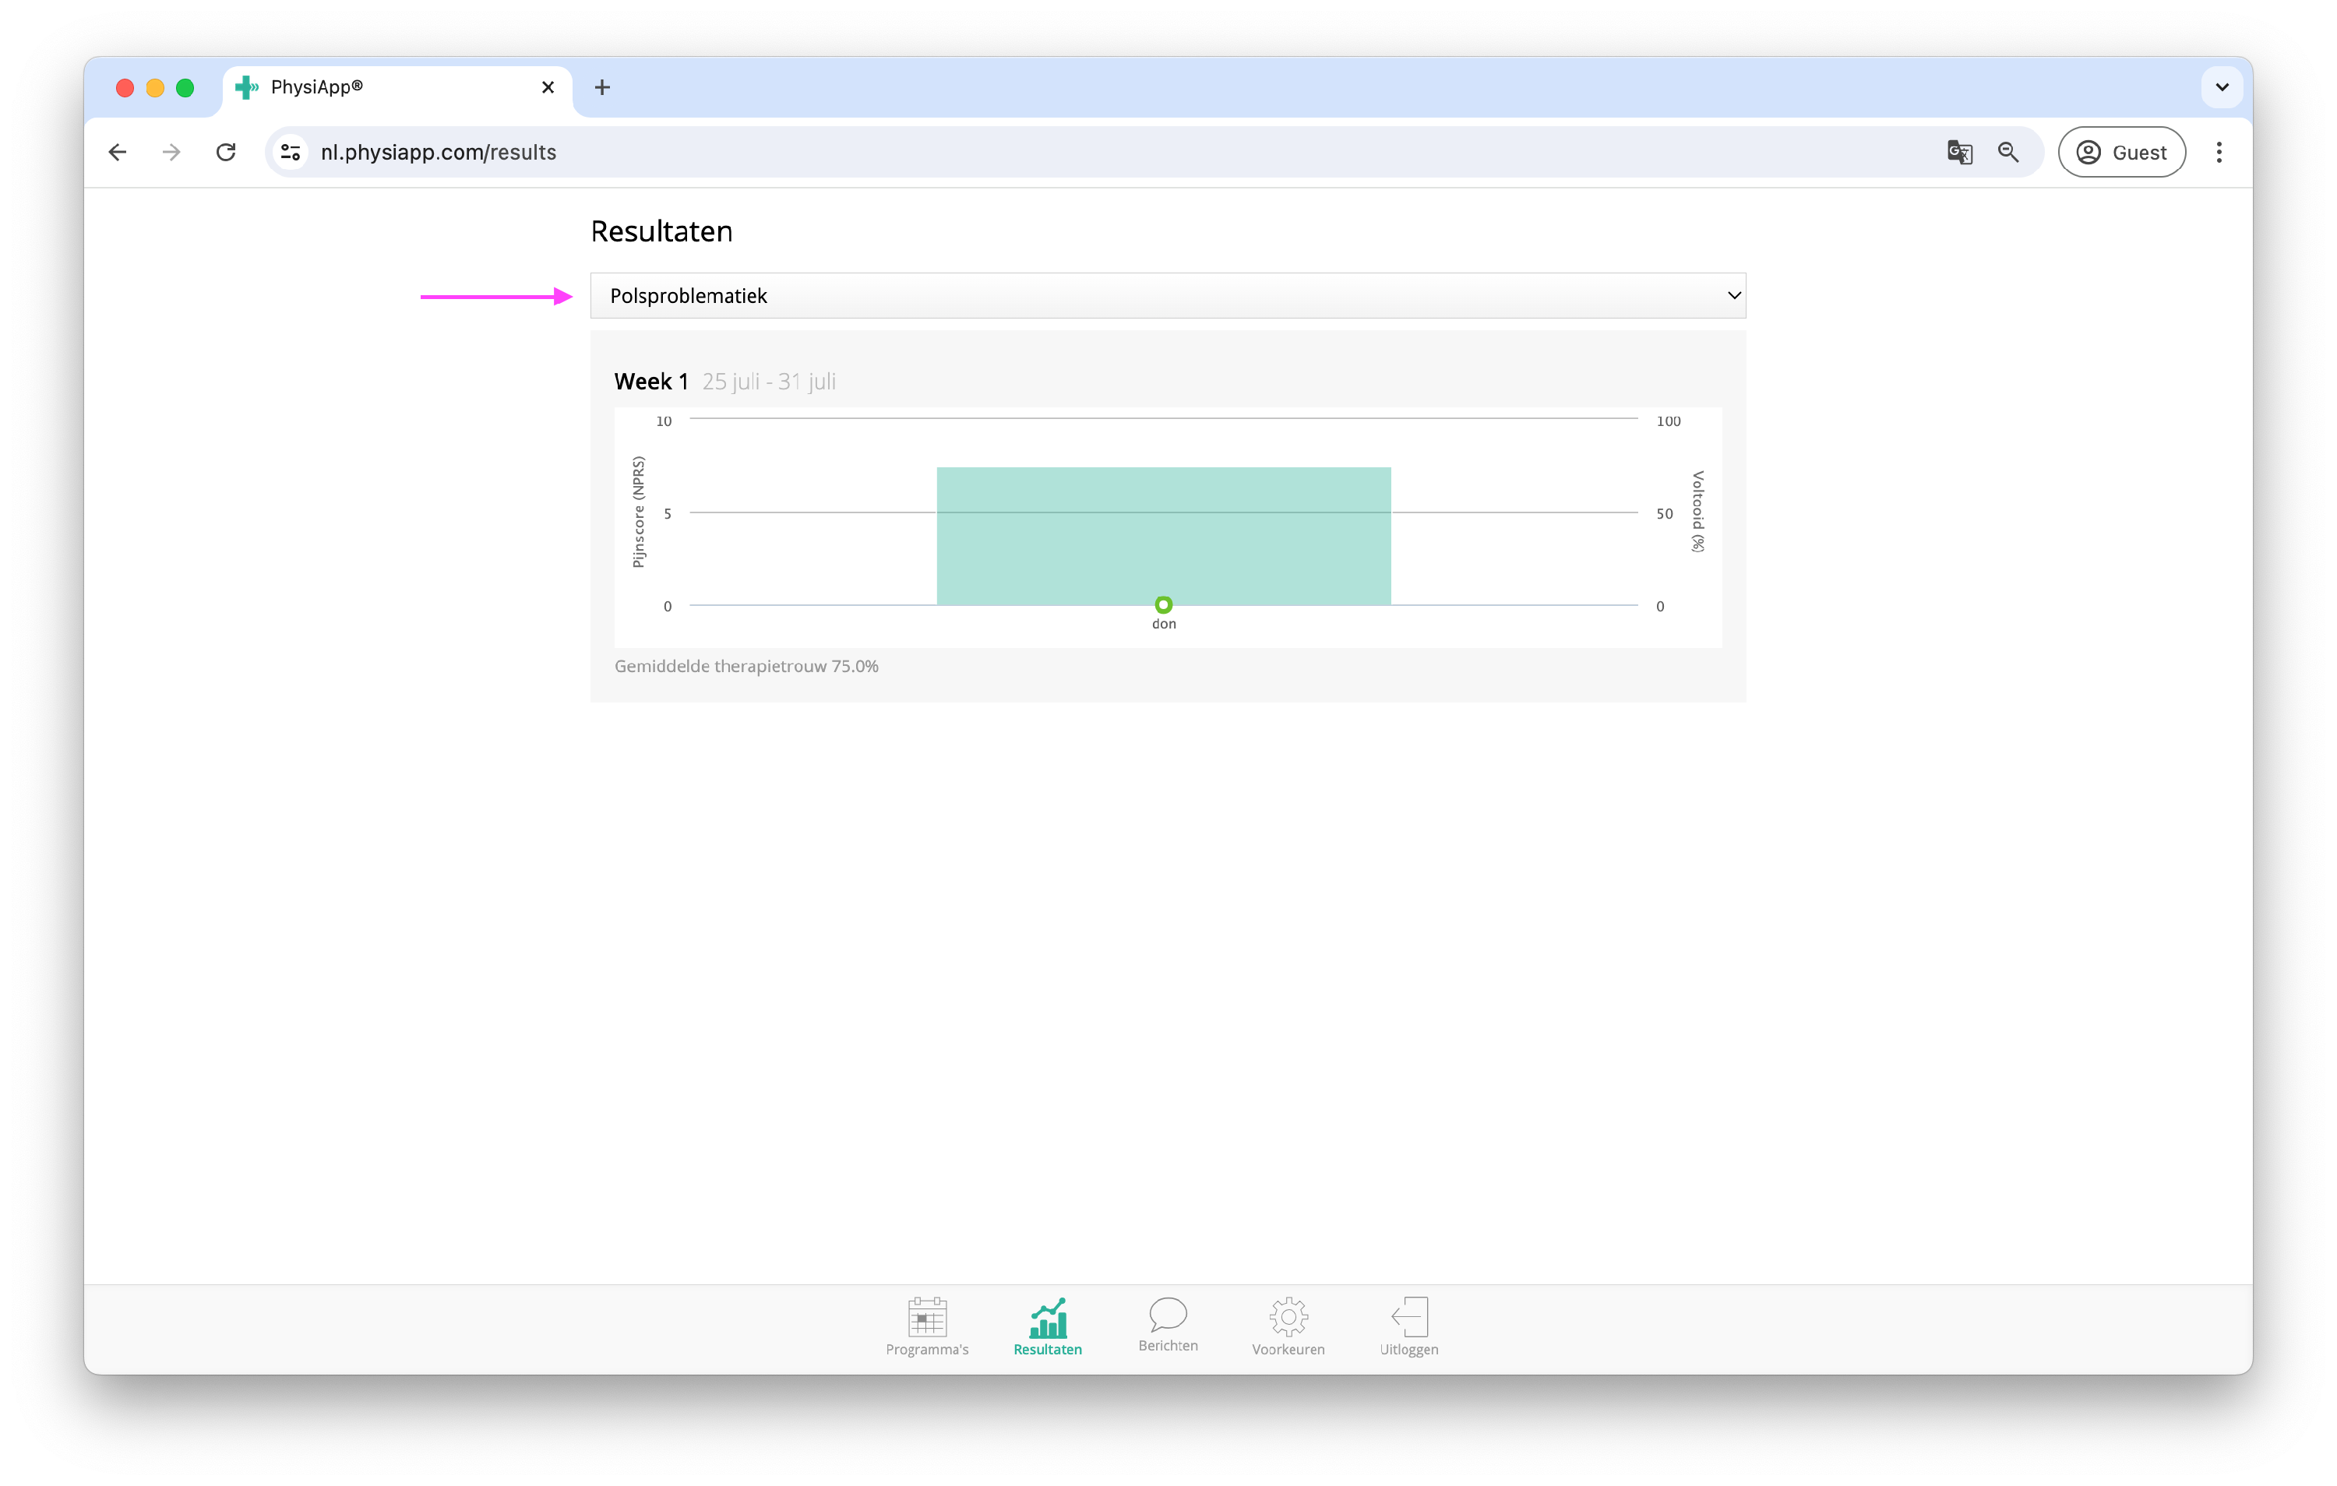Click the Resultaten page title
Viewport: 2337px width, 1486px height.
pyautogui.click(x=661, y=231)
